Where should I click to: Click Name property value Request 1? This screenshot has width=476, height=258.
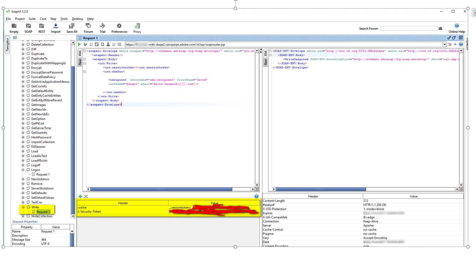point(55,232)
